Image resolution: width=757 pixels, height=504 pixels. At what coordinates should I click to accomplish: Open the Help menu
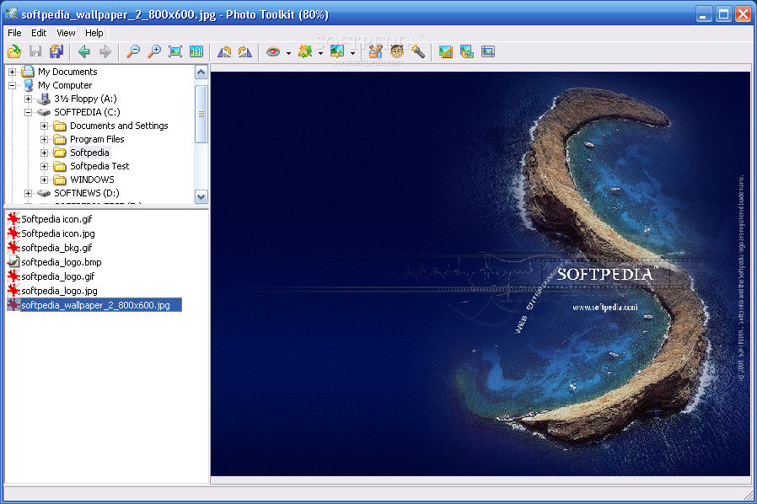[94, 33]
